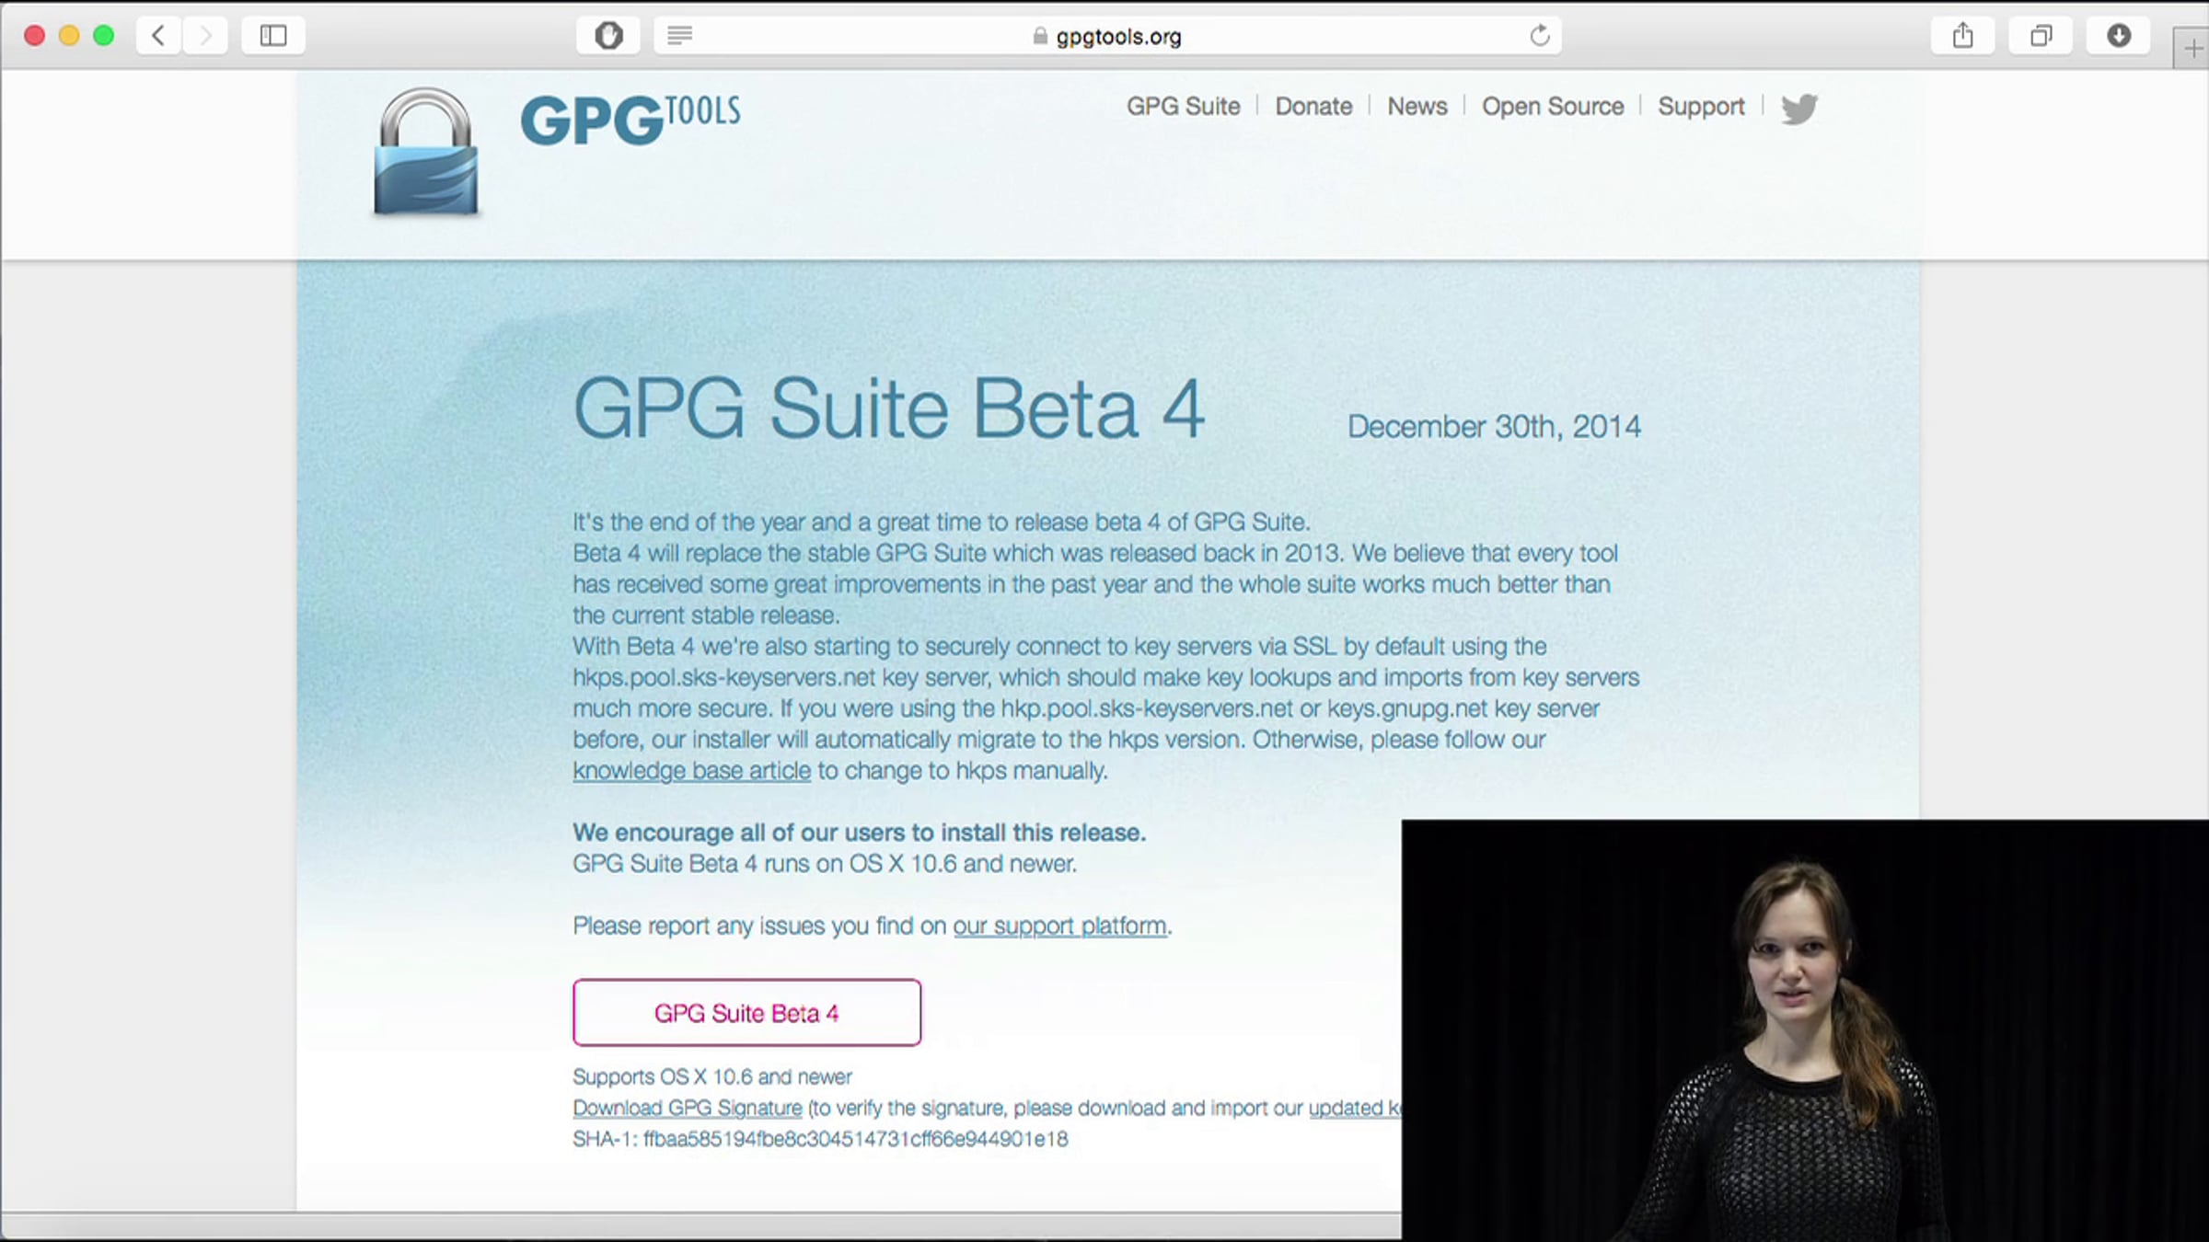Click the GPG Suite Beta 4 download button
The height and width of the screenshot is (1242, 2209).
746,1012
